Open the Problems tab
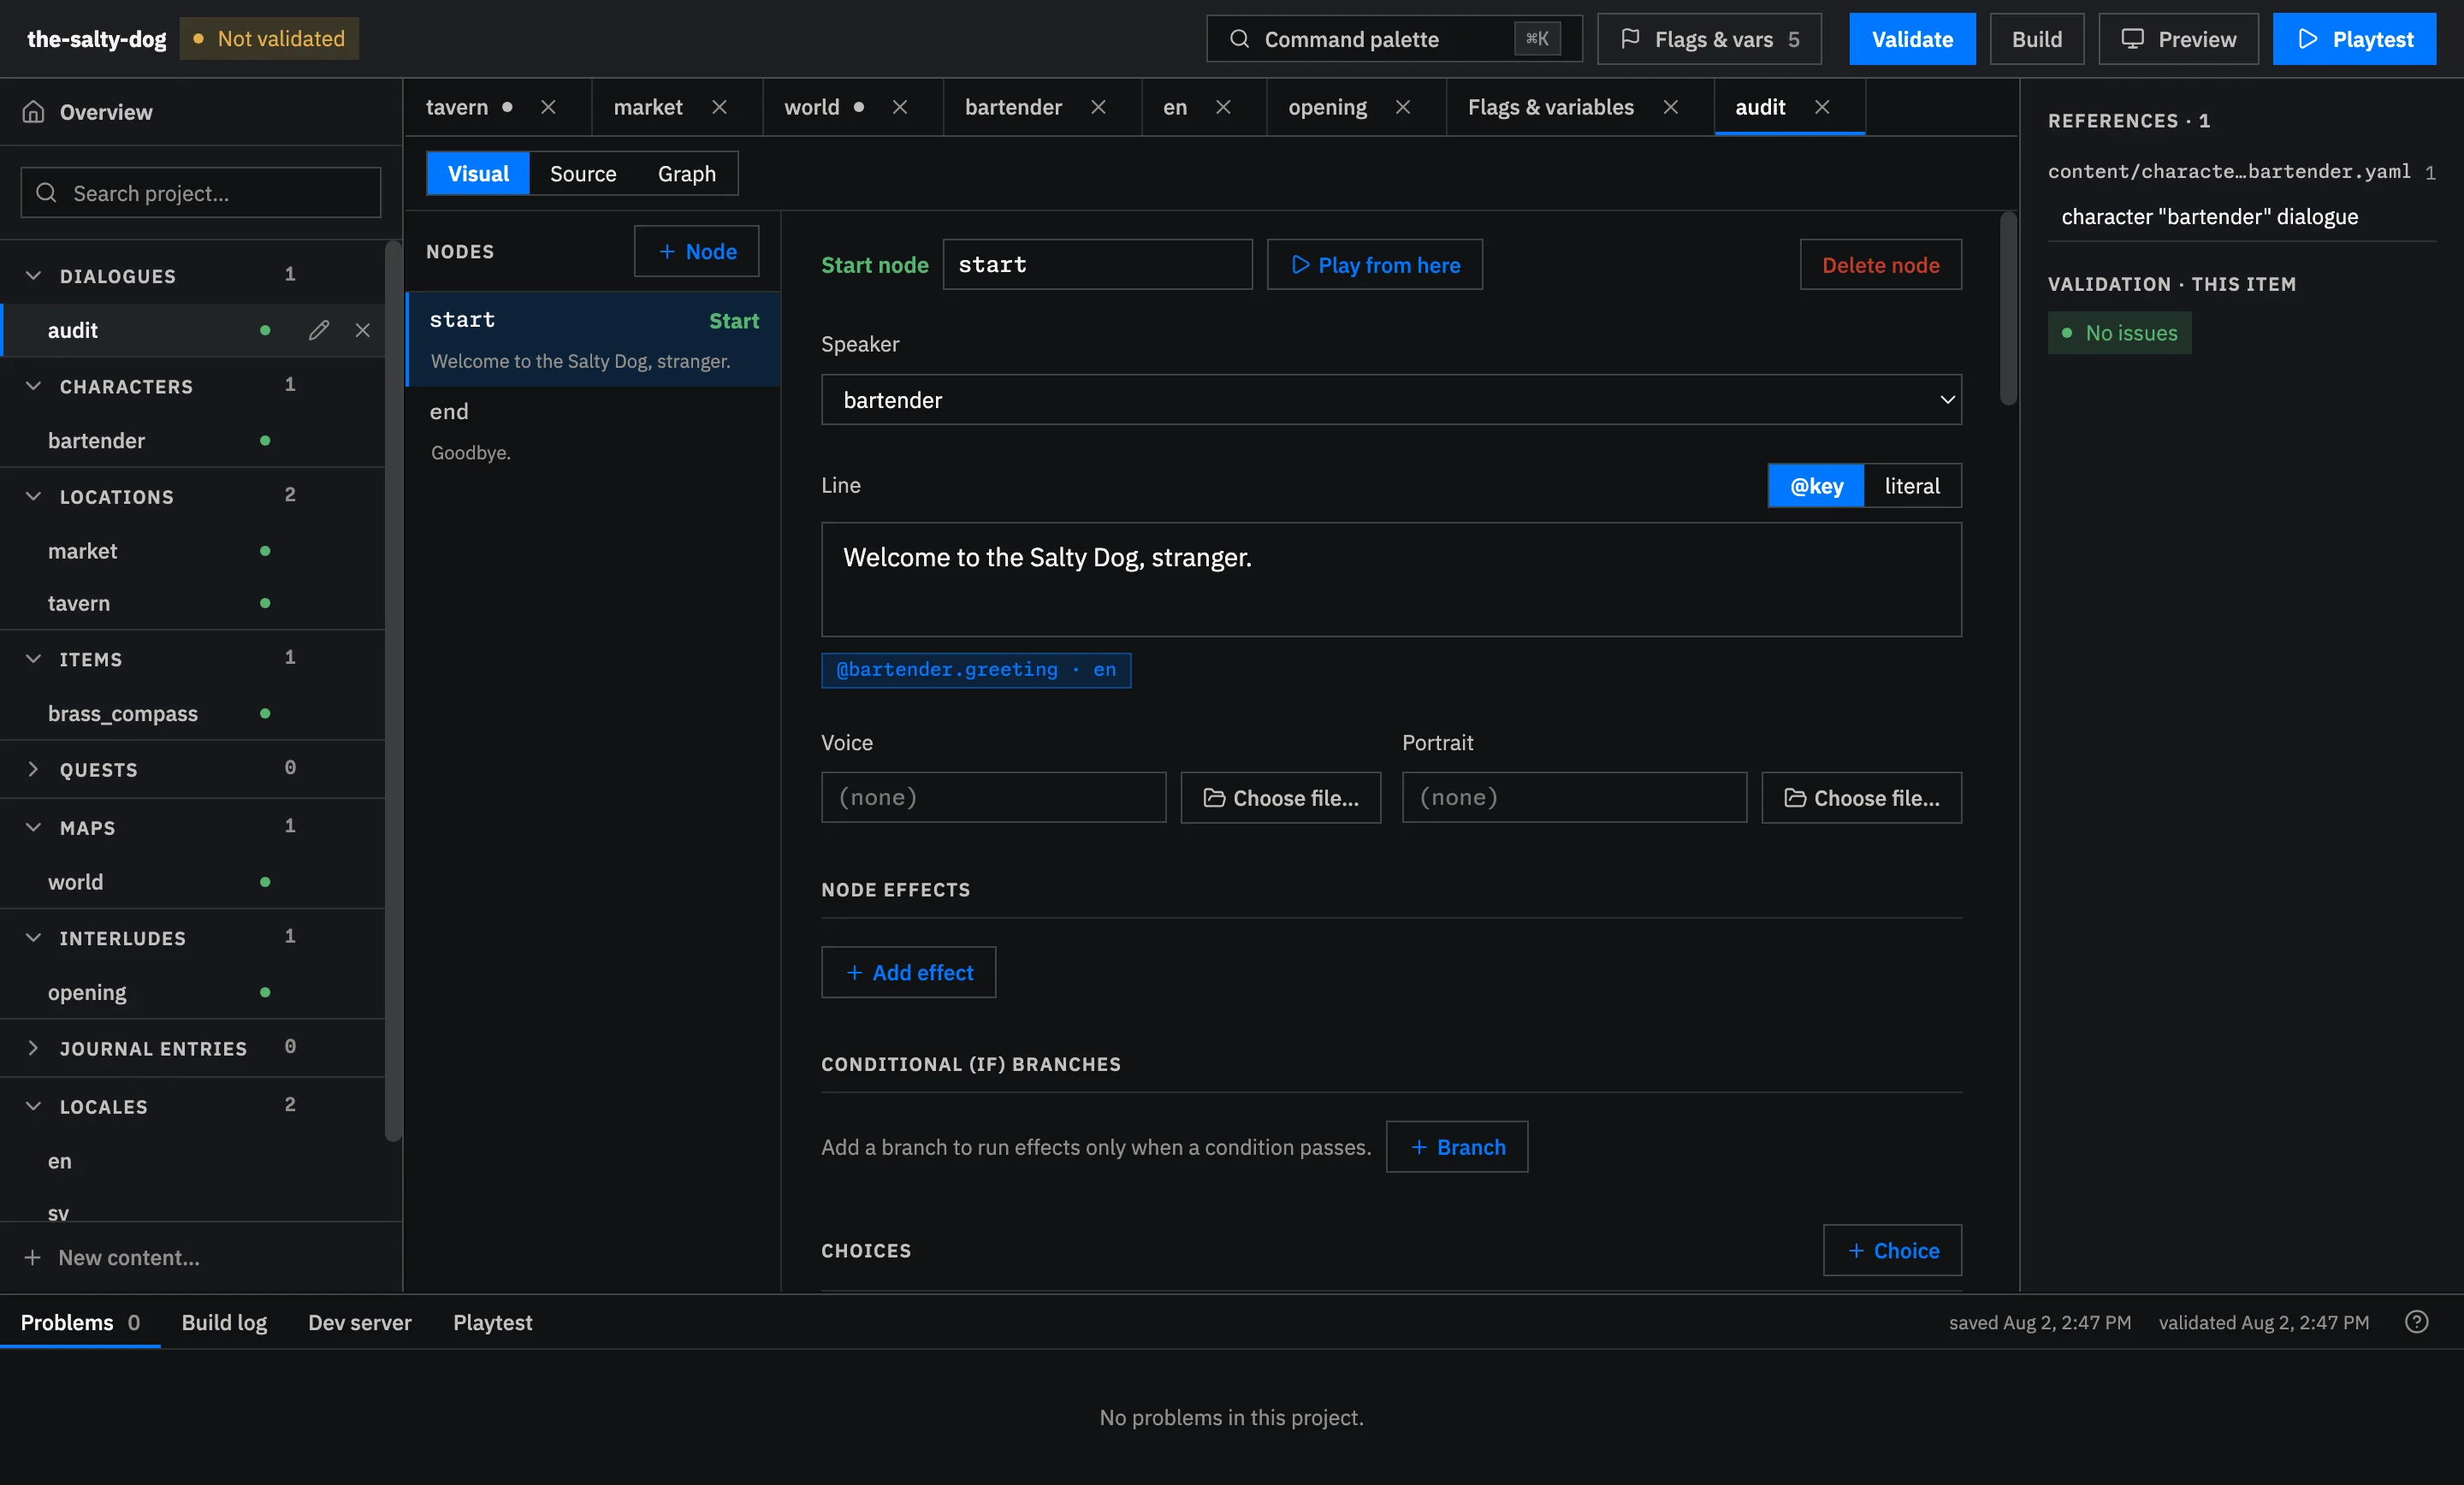The height and width of the screenshot is (1485, 2464). [80, 1322]
